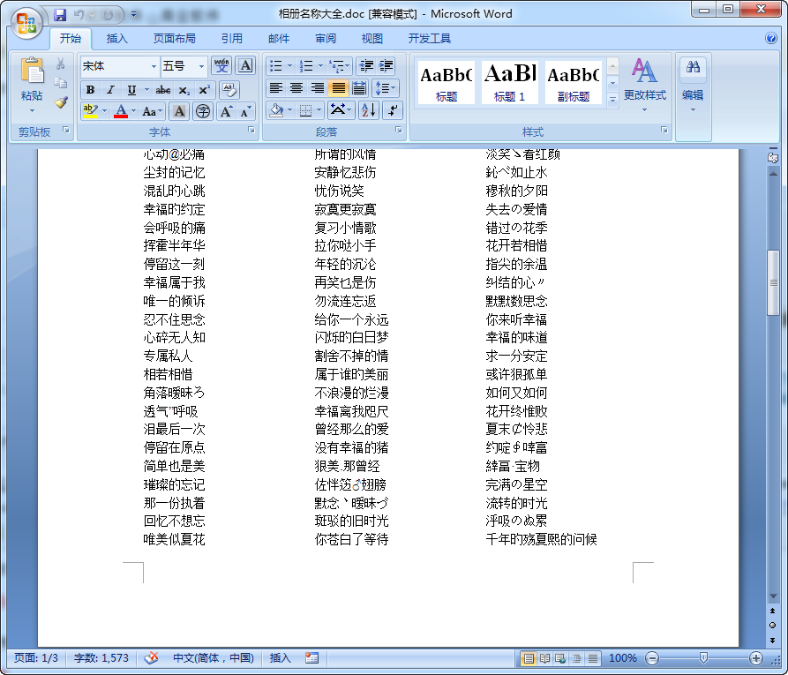
Task: Apply the 标题 1 style
Action: 509,81
